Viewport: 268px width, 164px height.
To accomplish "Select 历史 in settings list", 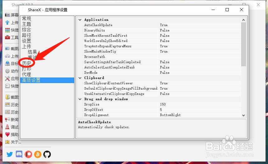I will coord(26,63).
